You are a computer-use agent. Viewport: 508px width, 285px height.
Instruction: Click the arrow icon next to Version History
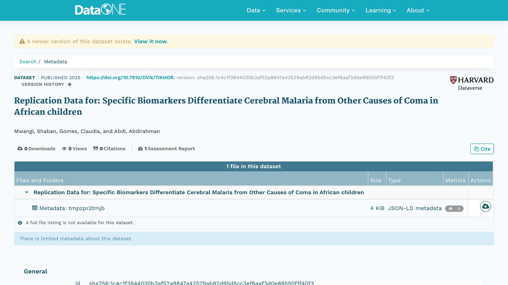(x=69, y=84)
